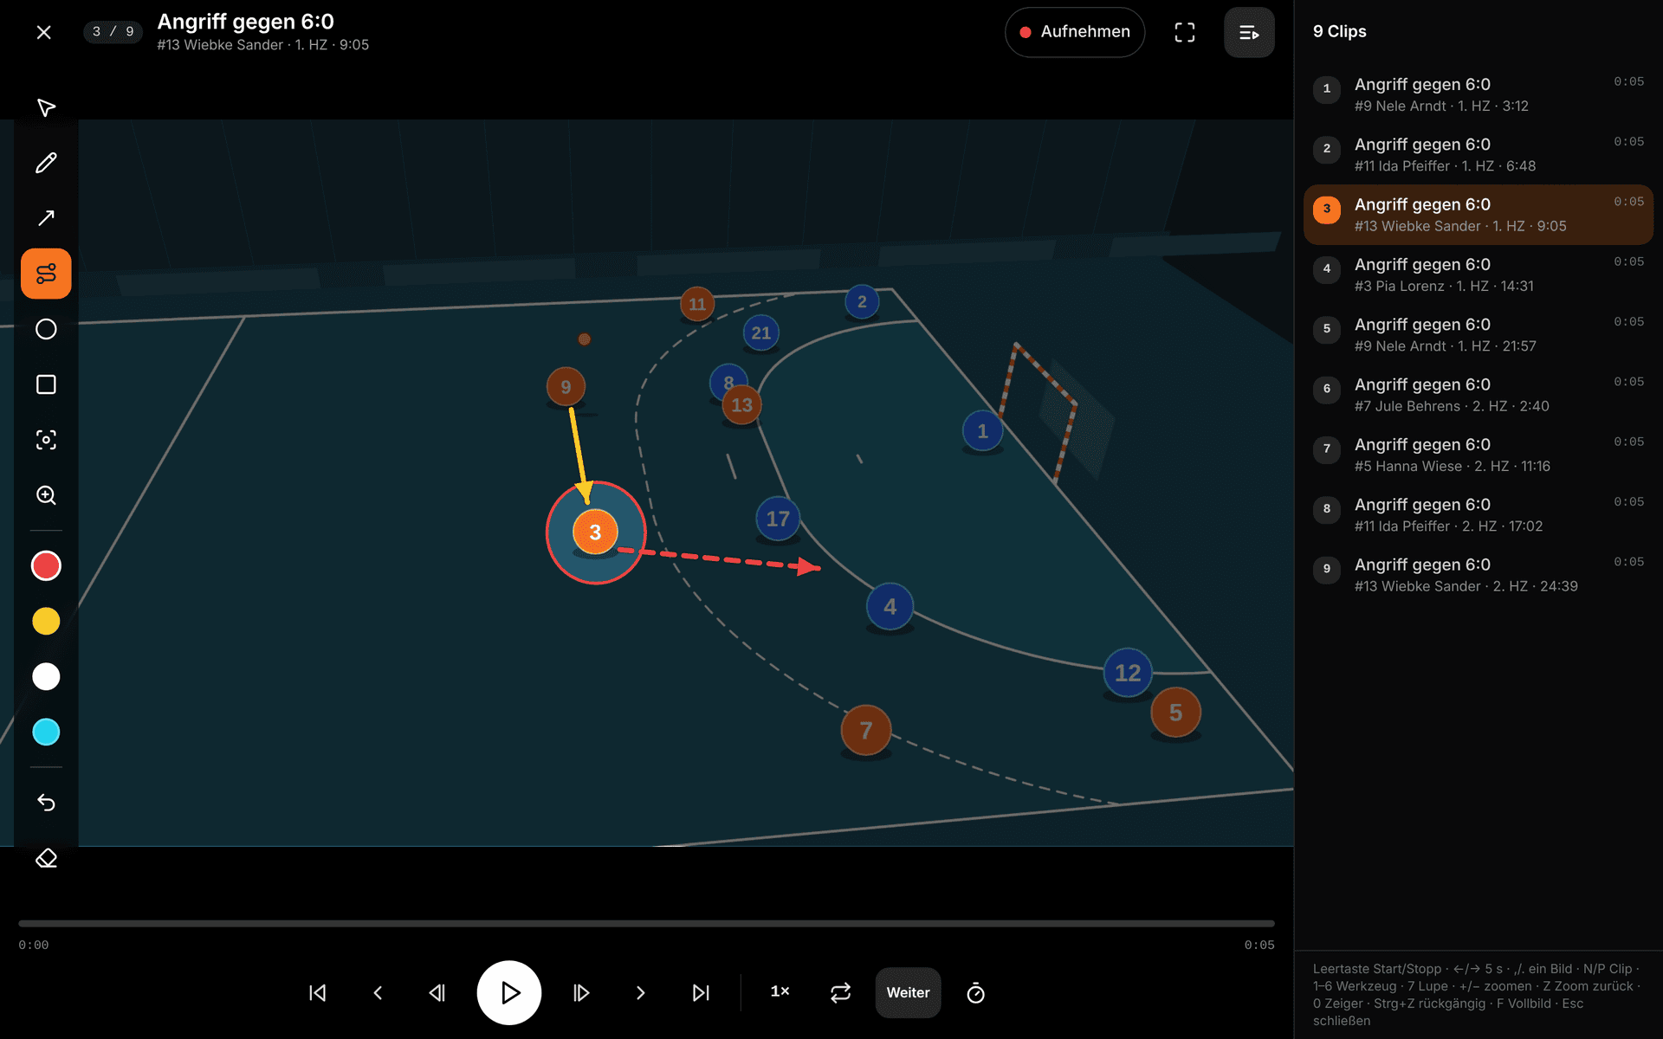Seek on the playback progress bar
The width and height of the screenshot is (1663, 1039).
(x=646, y=924)
